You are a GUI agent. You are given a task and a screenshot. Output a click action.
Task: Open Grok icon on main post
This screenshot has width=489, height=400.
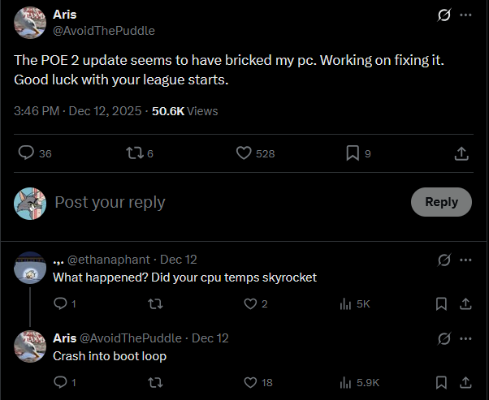[x=444, y=15]
